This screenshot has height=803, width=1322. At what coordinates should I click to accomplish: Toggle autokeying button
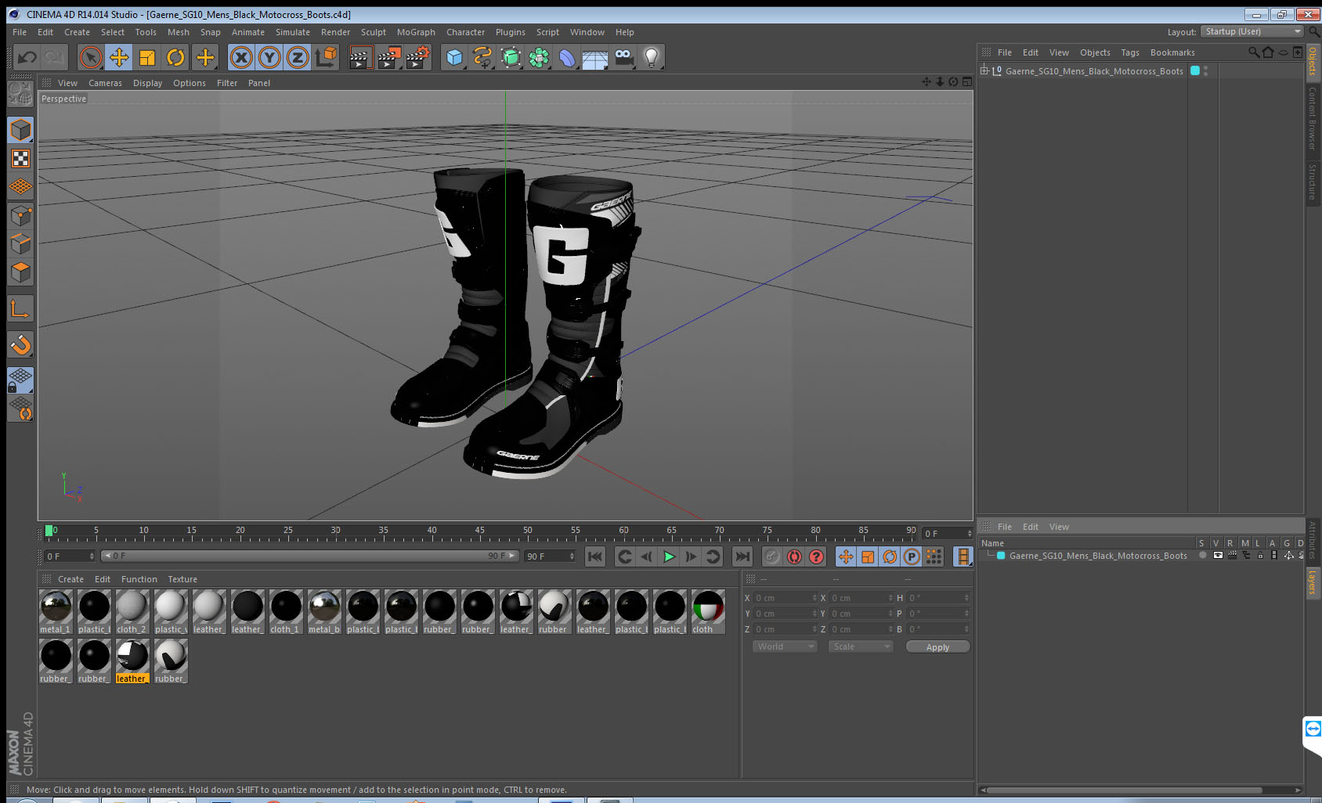click(x=794, y=556)
